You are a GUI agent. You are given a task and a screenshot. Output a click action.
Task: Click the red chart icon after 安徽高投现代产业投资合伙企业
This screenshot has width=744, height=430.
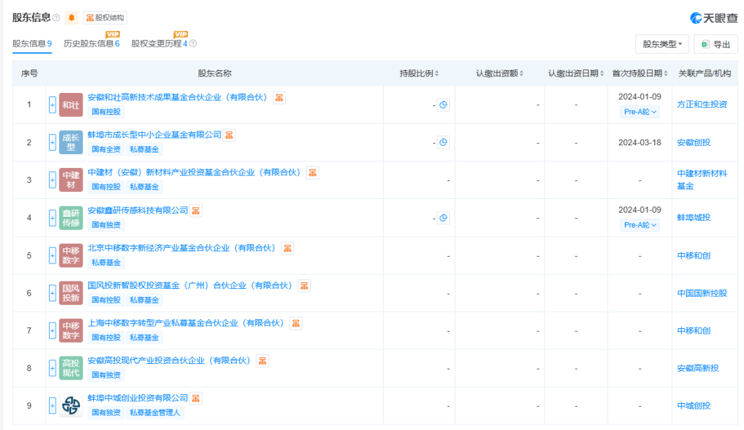click(262, 359)
